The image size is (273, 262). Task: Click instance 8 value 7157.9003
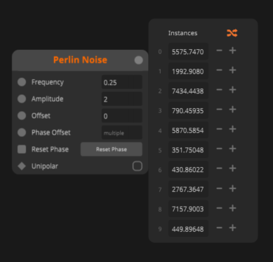tap(188, 209)
